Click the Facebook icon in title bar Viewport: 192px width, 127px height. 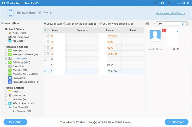(156, 3)
